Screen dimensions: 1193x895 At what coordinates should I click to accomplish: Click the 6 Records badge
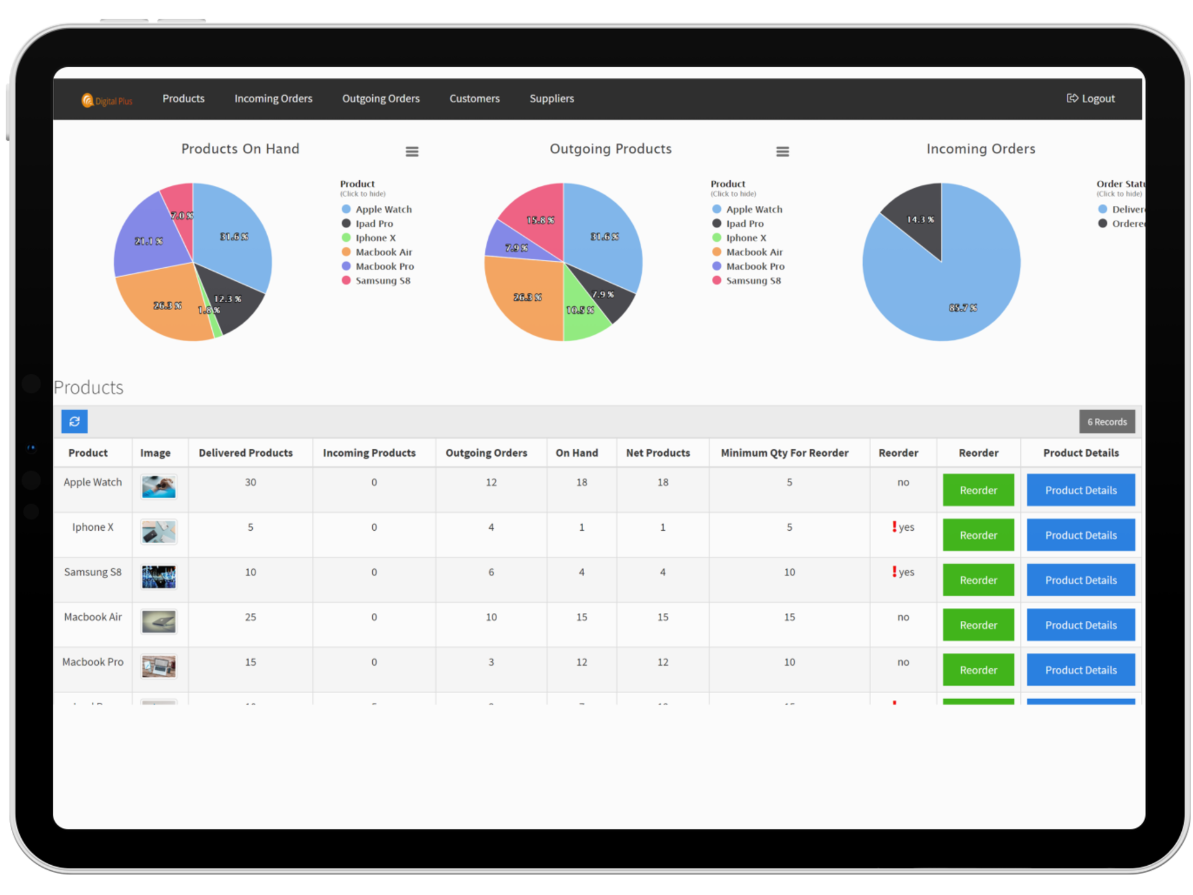pyautogui.click(x=1107, y=421)
